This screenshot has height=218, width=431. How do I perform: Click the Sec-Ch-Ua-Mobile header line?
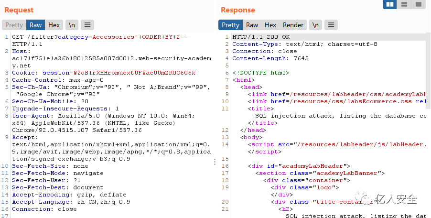(50, 101)
